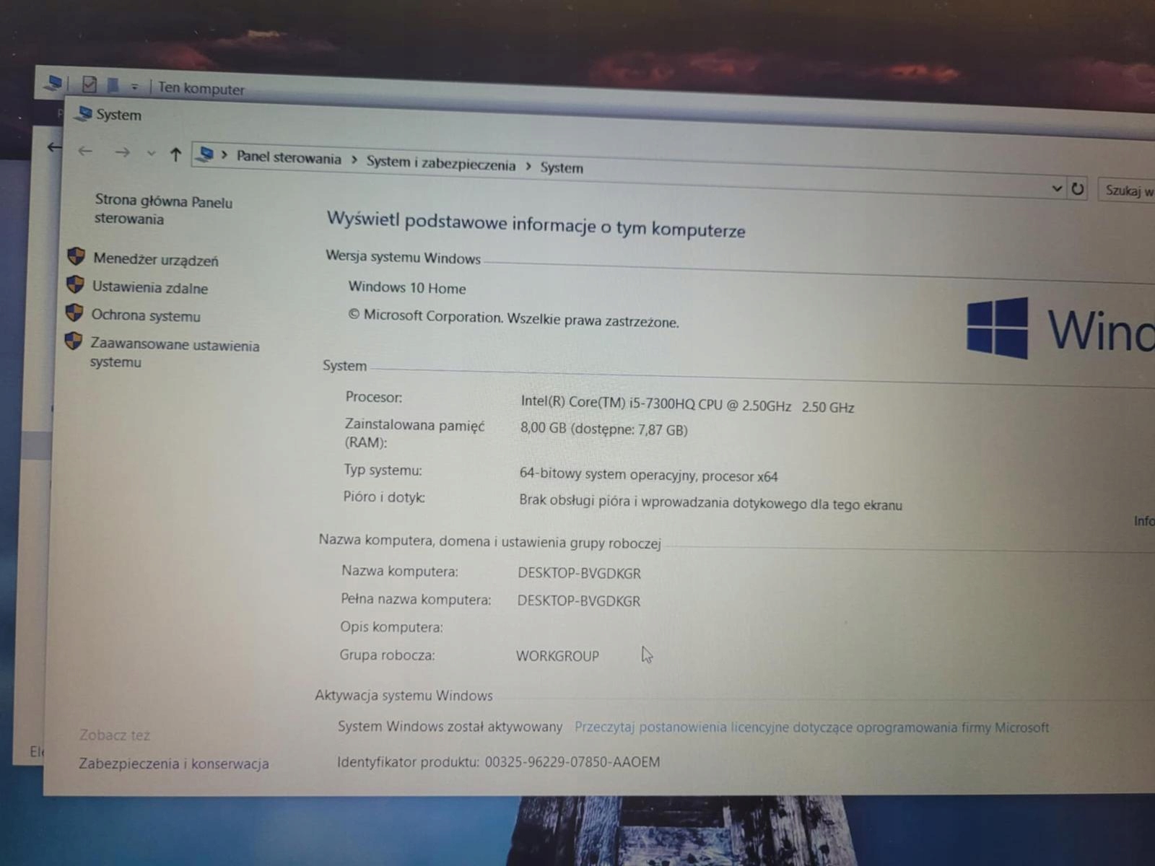
Task: Select product ID 00325-96229-07850-AAOEM
Action: 572,762
